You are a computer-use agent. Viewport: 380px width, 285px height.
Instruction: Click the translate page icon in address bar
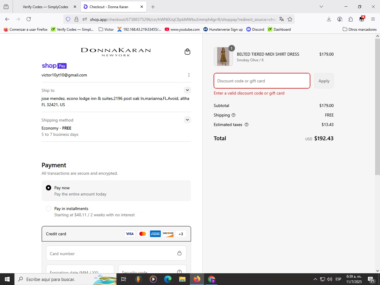click(x=281, y=19)
